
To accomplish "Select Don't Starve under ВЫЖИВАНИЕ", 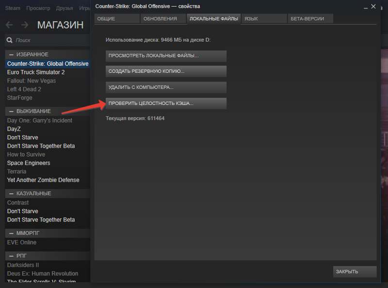I will [22, 137].
